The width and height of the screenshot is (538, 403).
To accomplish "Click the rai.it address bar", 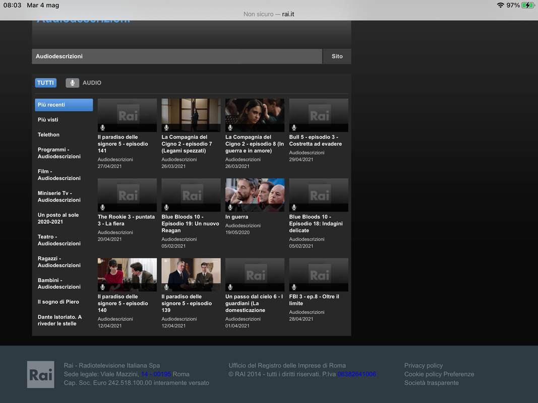I will [269, 14].
